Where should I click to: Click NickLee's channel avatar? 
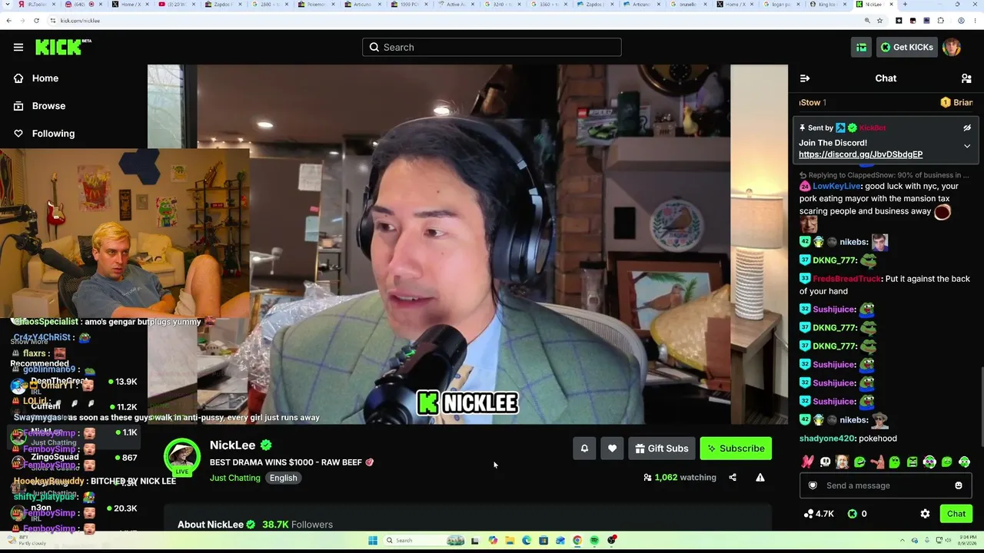click(182, 457)
